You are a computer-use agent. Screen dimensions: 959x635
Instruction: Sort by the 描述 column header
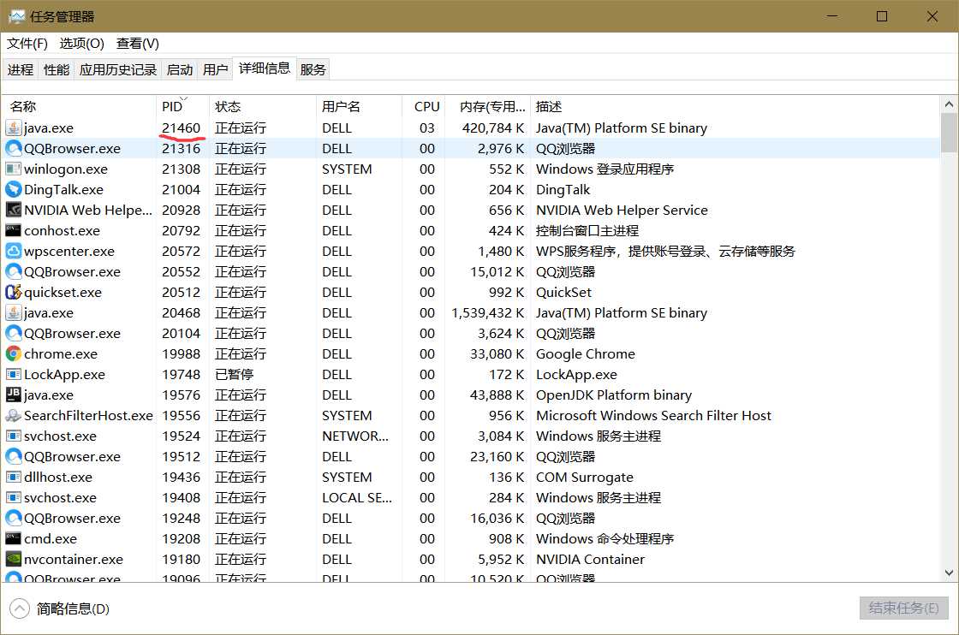736,106
